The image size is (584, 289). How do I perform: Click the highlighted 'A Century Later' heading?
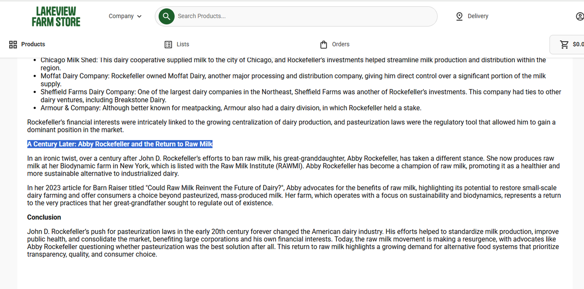120,144
